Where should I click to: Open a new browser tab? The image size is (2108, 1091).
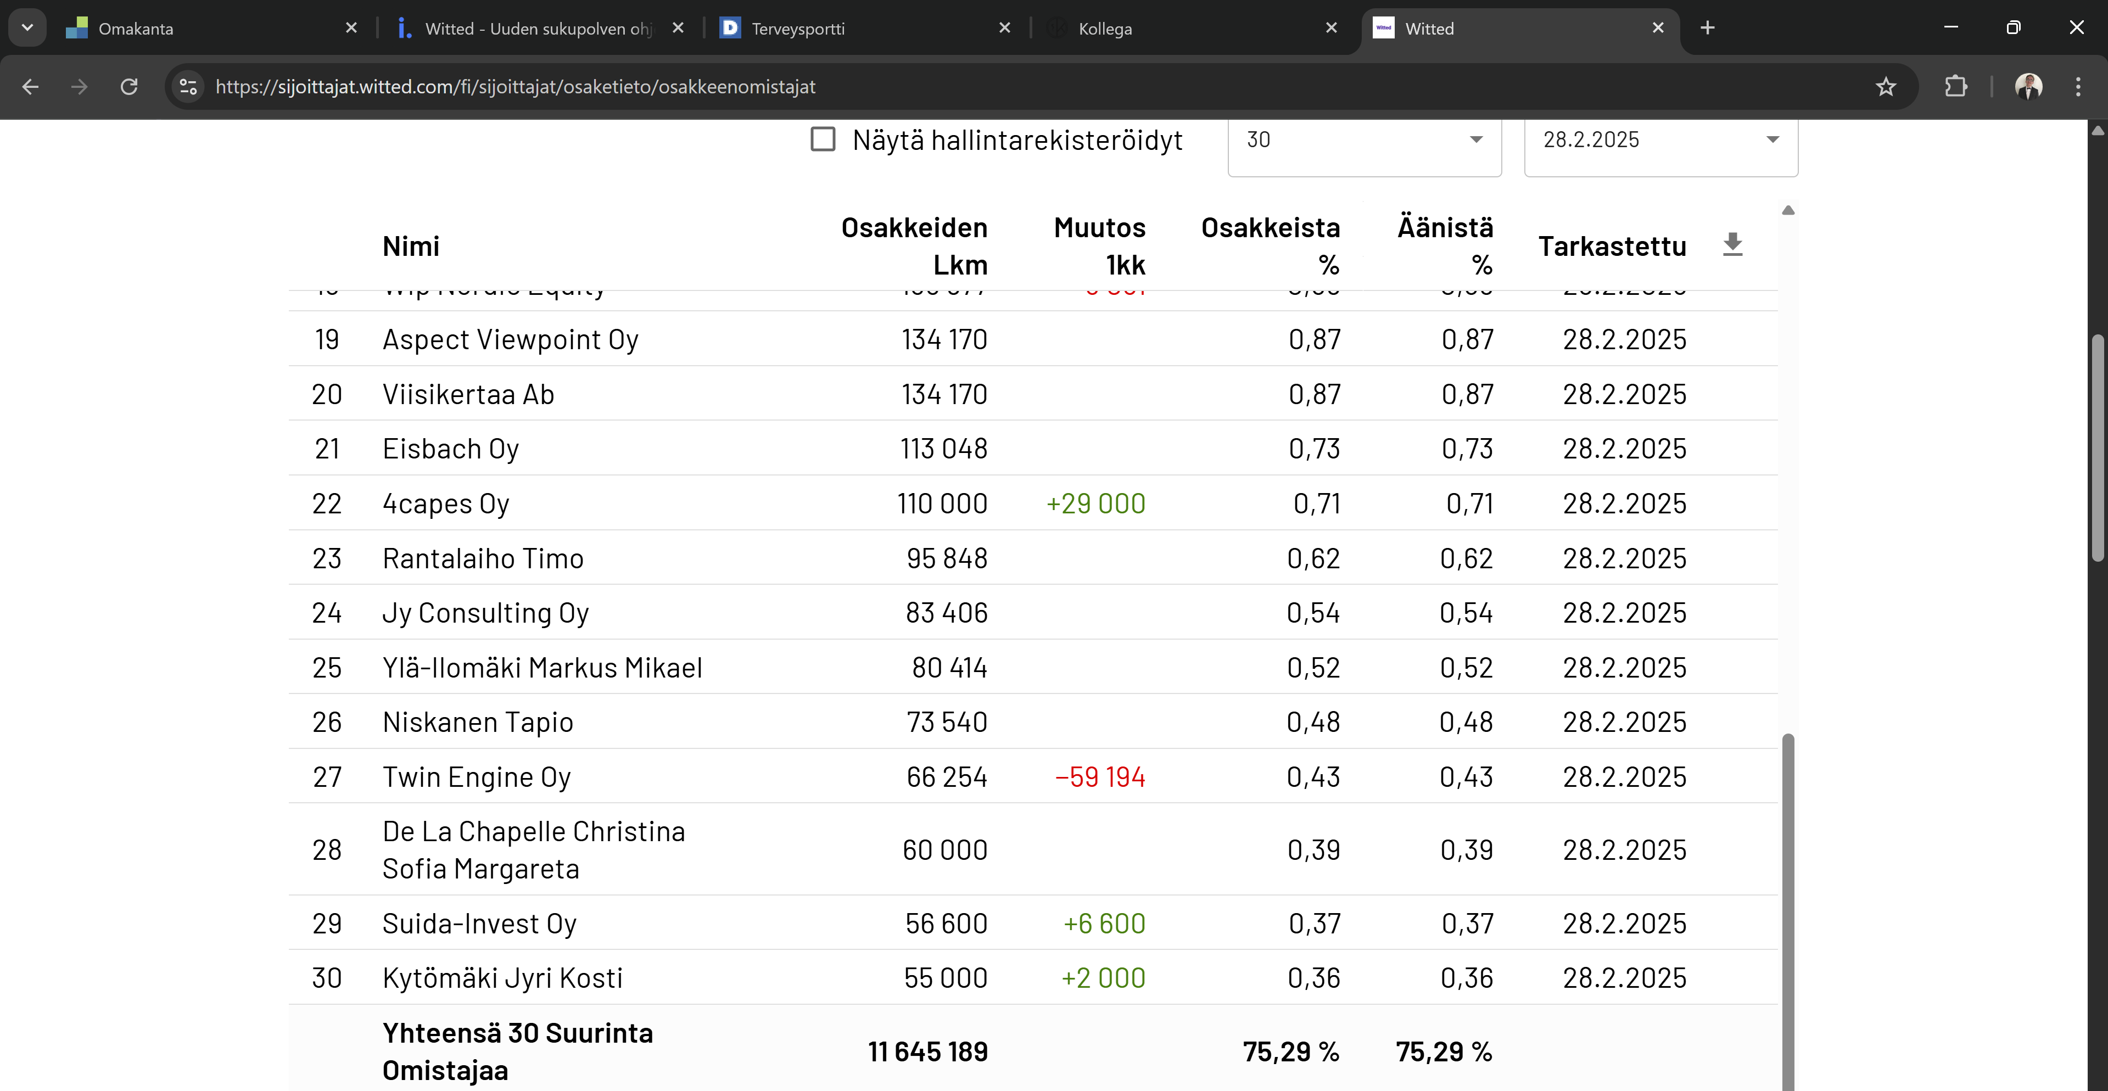[x=1707, y=28]
